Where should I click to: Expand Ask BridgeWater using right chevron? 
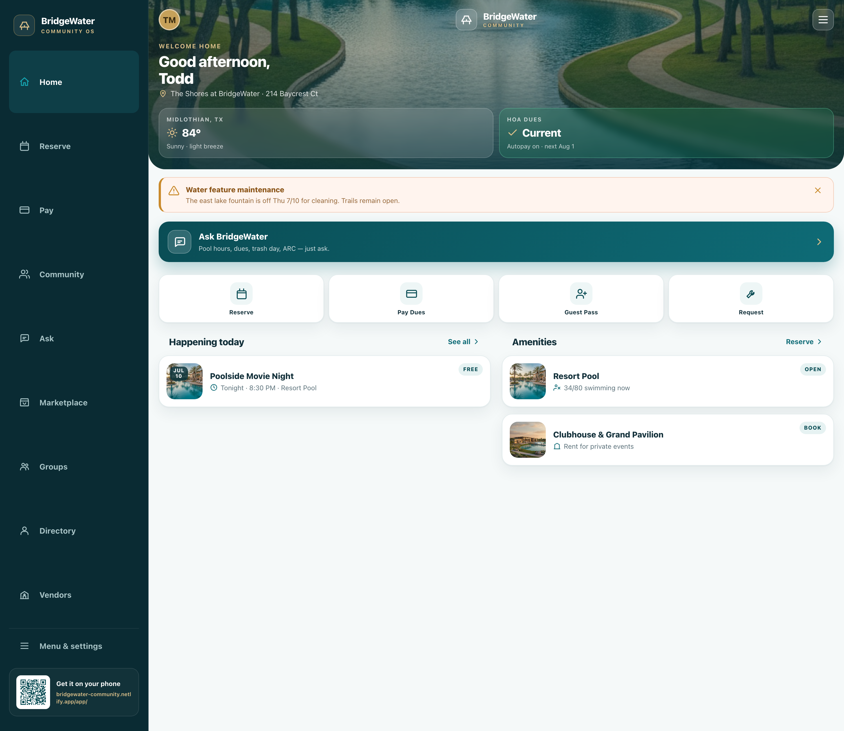click(819, 242)
